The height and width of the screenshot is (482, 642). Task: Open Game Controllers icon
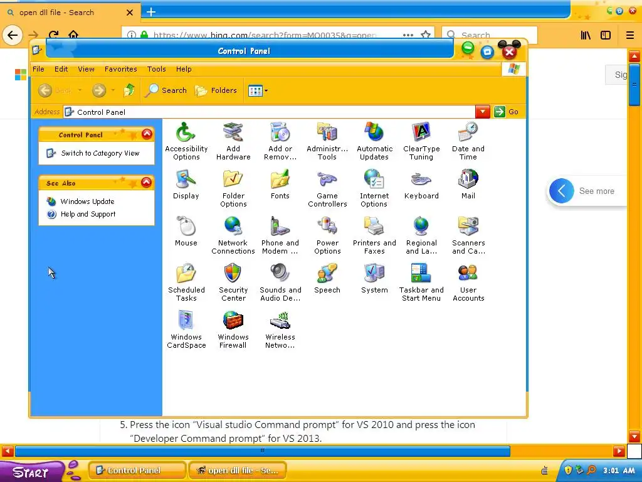click(x=327, y=188)
